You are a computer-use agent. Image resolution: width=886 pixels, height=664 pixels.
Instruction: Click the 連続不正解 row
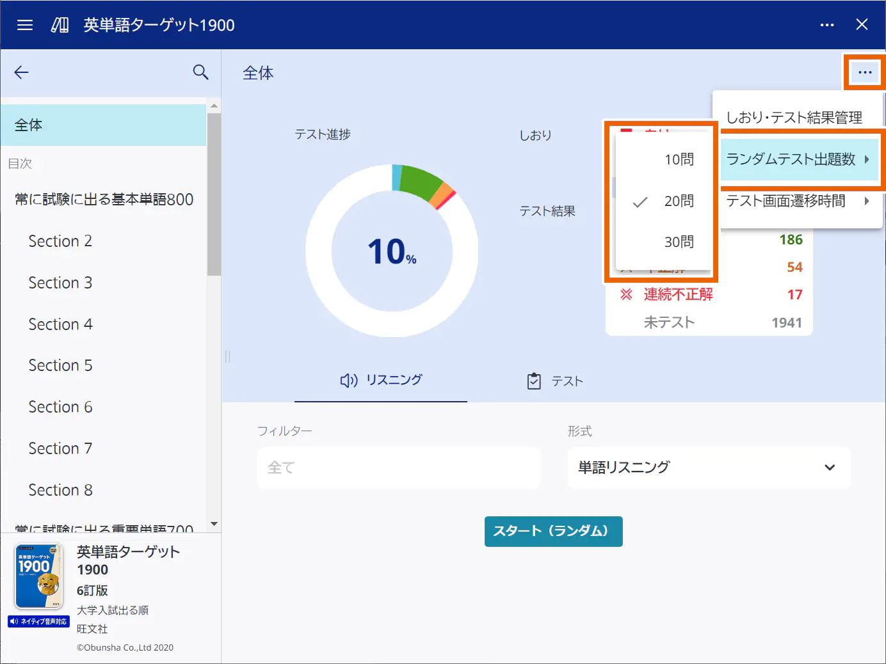tap(709, 294)
